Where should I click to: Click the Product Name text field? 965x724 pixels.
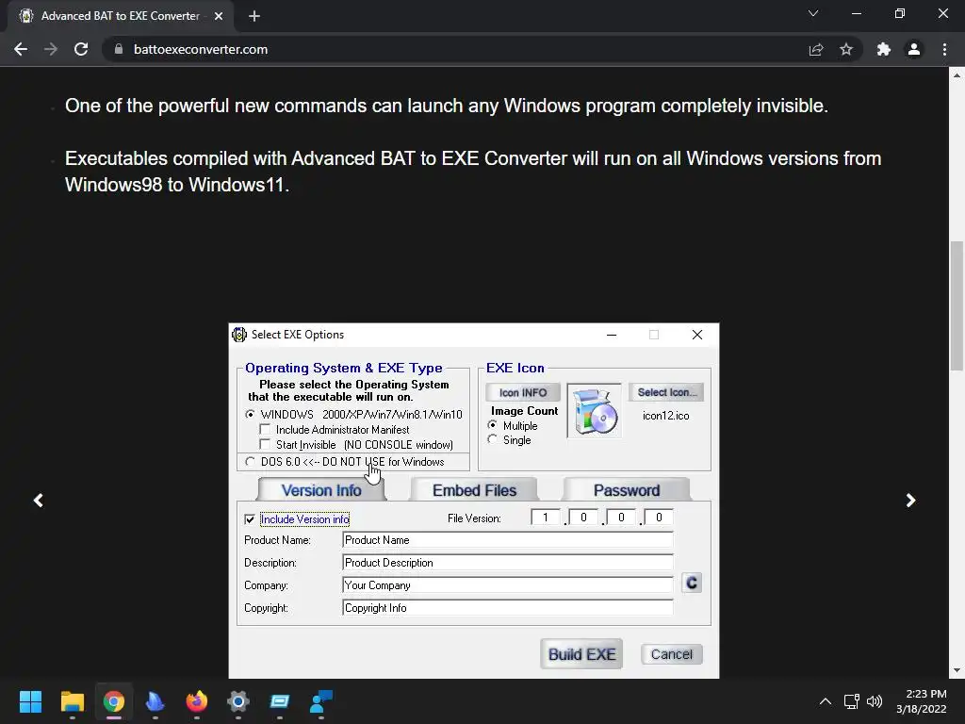coord(508,540)
